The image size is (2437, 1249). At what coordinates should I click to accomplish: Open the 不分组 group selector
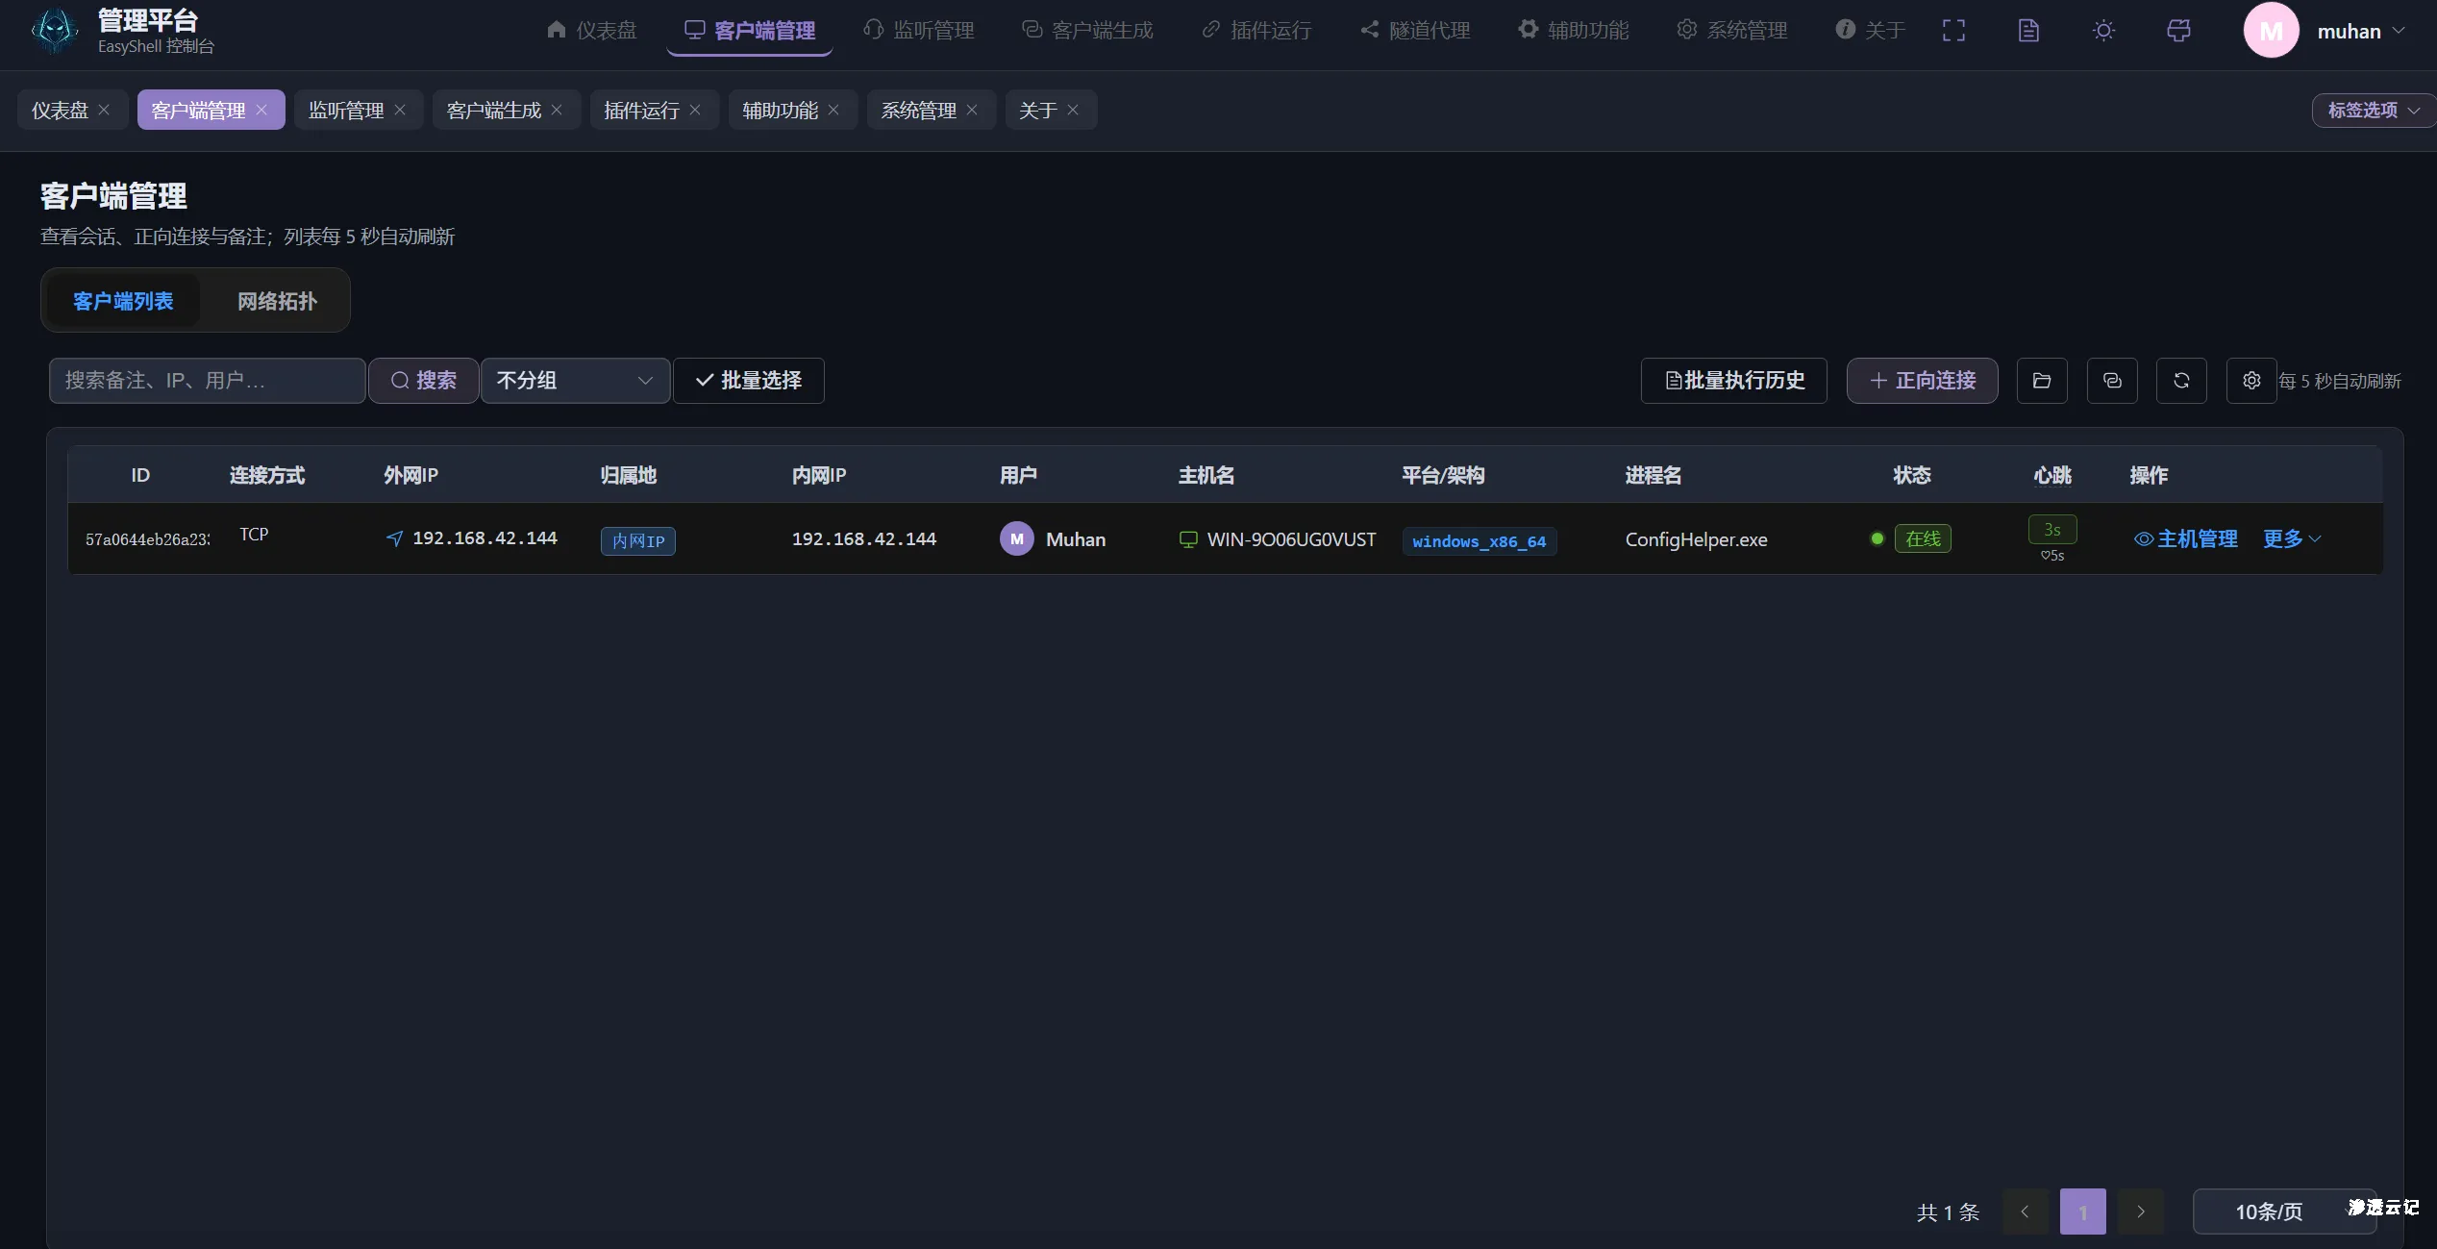575,381
